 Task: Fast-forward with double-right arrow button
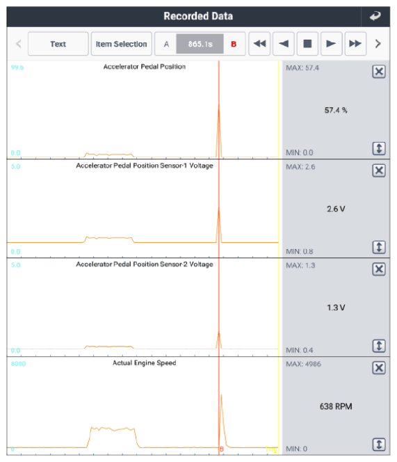pyautogui.click(x=355, y=44)
